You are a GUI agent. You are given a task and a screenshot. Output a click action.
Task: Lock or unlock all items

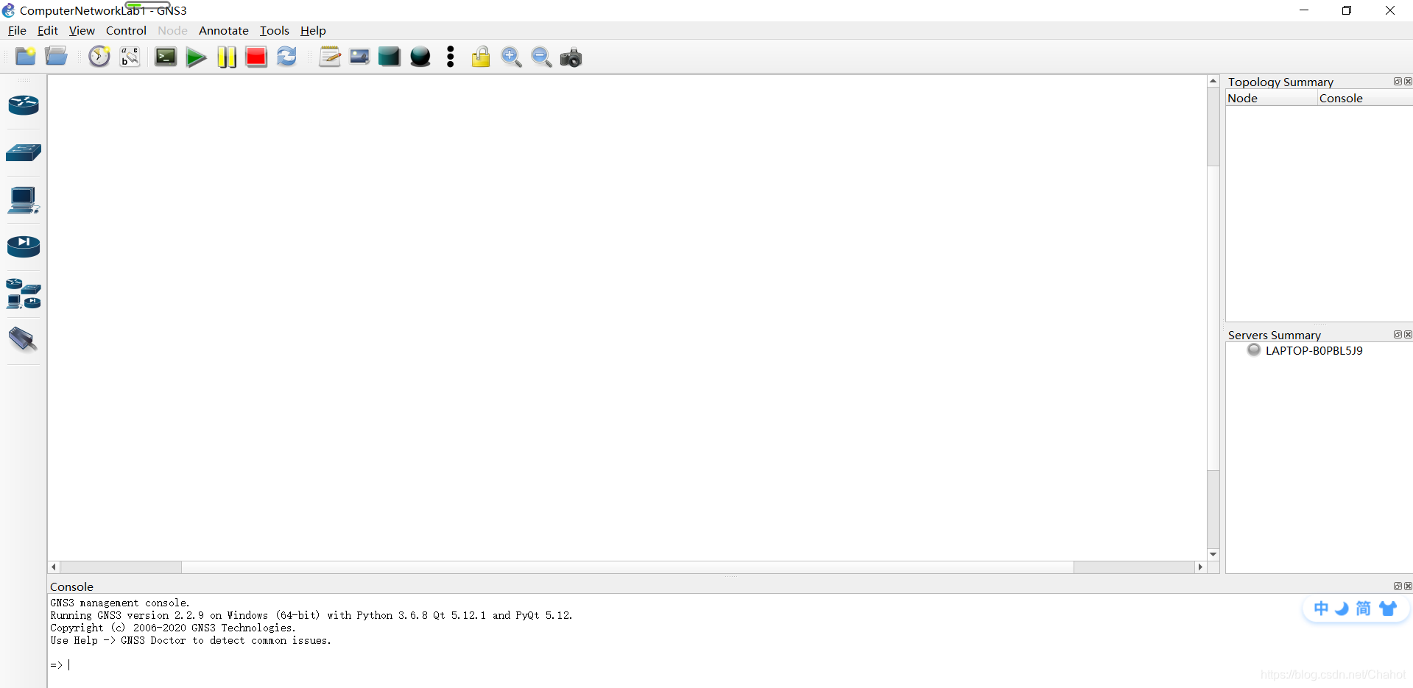coord(481,57)
